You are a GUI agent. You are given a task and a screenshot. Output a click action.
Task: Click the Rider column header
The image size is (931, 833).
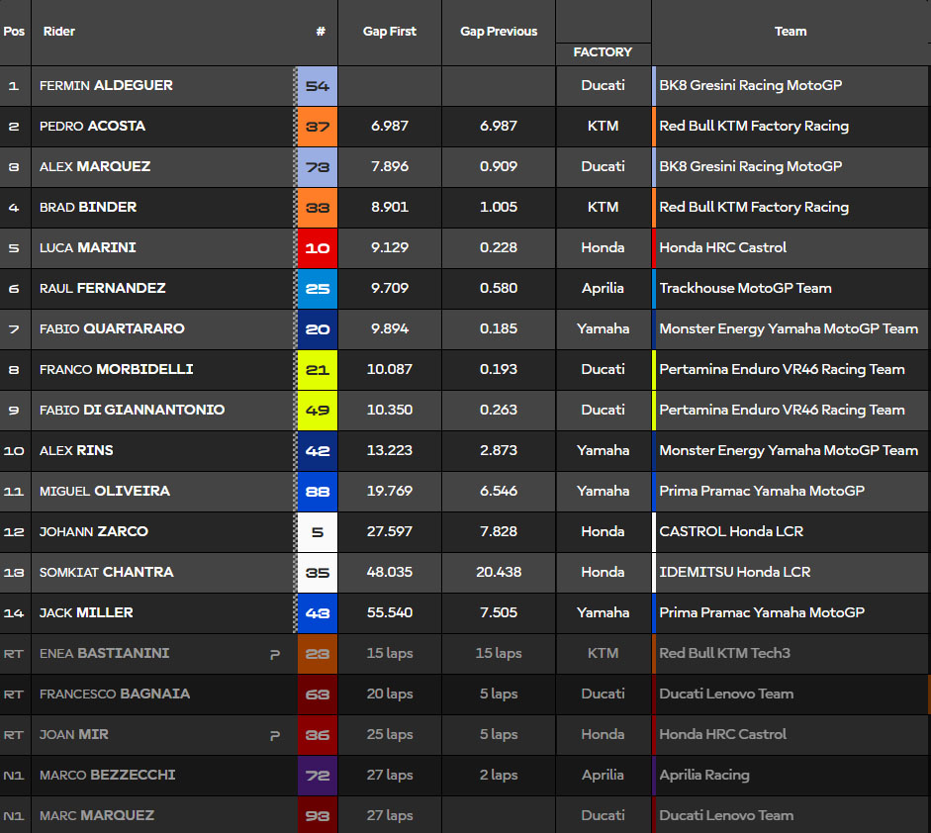coord(59,32)
